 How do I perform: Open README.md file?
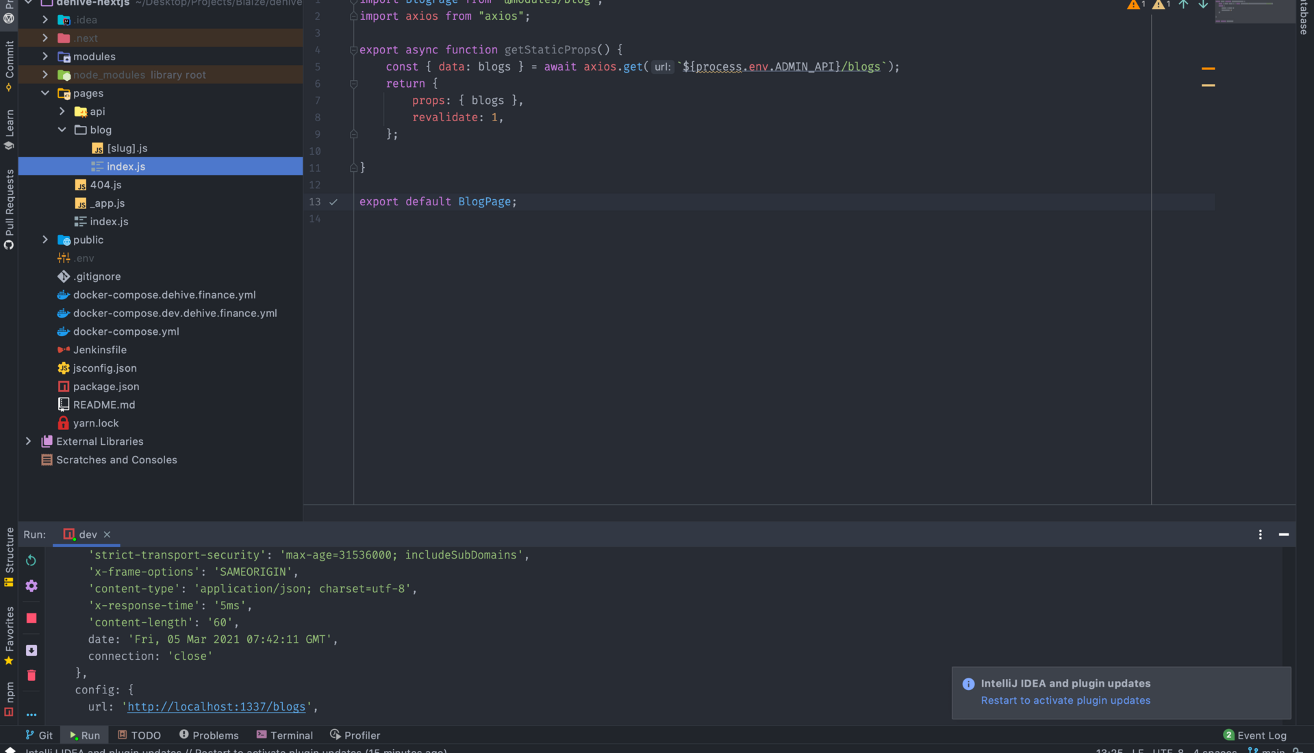point(104,405)
